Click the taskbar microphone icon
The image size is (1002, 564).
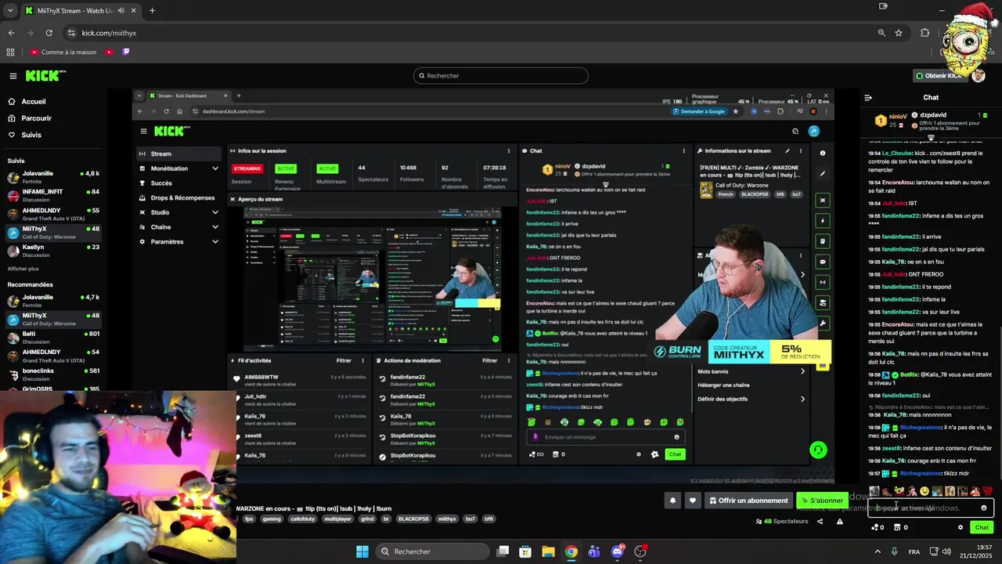click(x=894, y=551)
